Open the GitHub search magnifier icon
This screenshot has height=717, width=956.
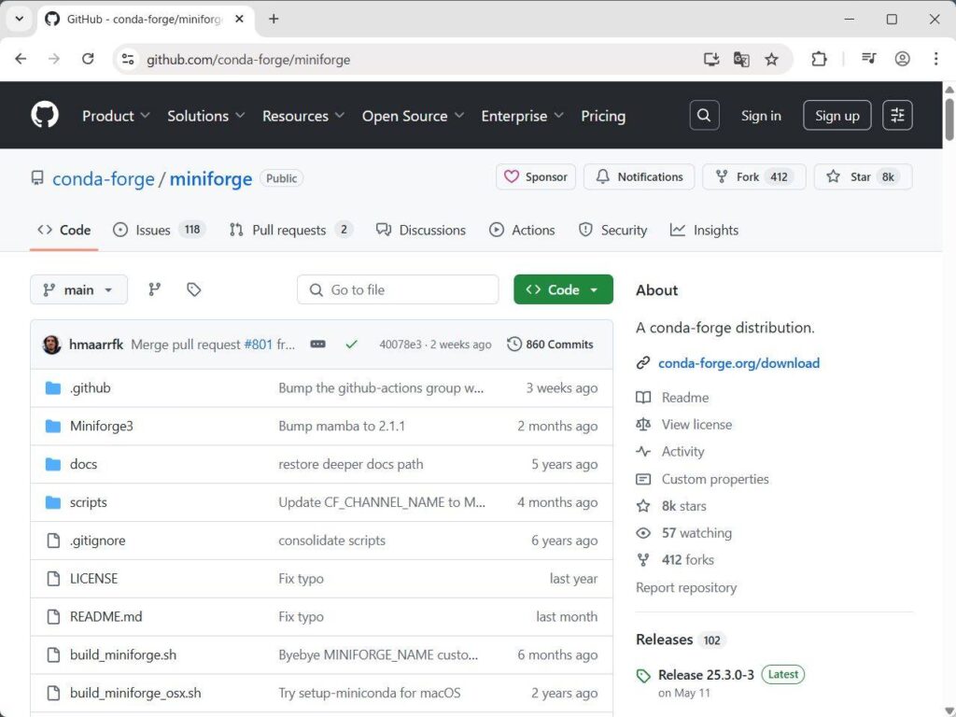(x=704, y=116)
